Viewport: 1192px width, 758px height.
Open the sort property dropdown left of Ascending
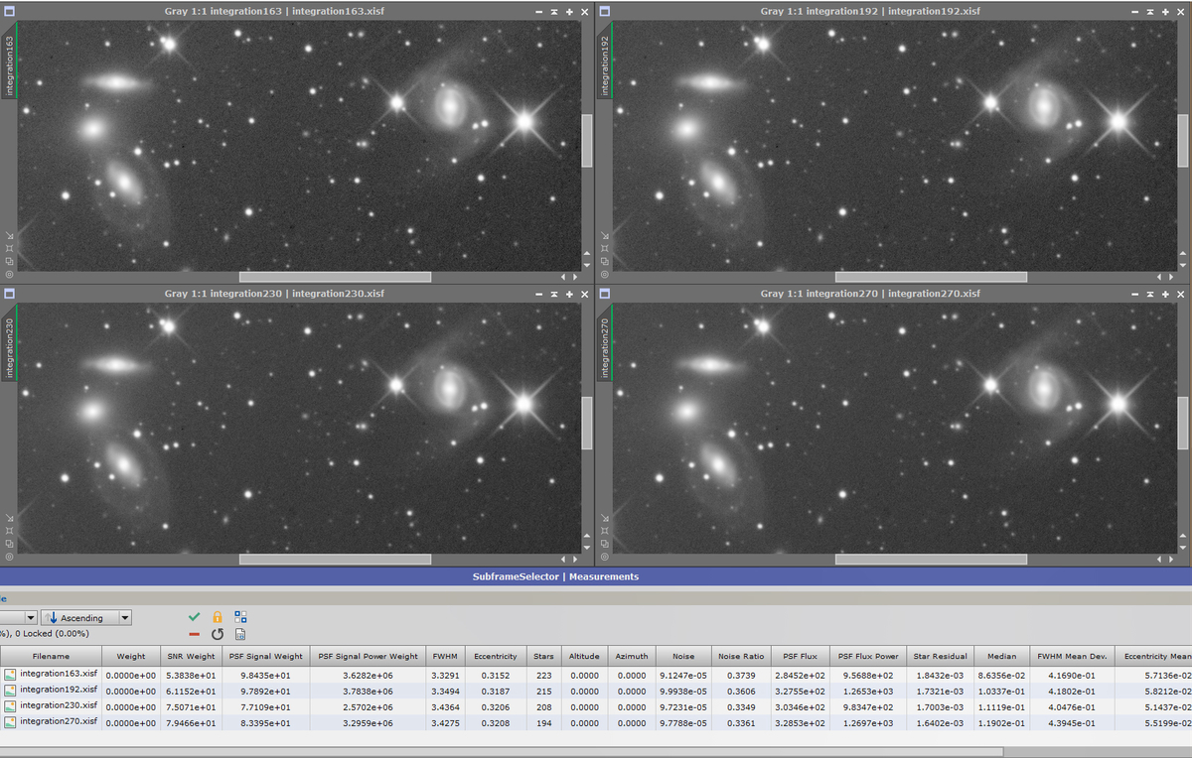[x=18, y=618]
